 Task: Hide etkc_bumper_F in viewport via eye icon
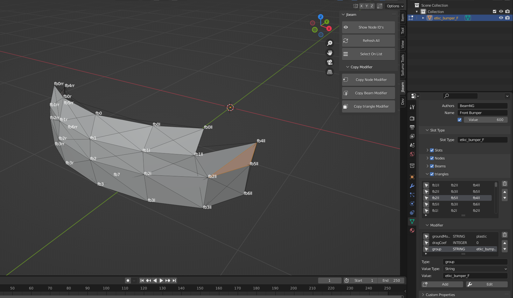(x=501, y=18)
